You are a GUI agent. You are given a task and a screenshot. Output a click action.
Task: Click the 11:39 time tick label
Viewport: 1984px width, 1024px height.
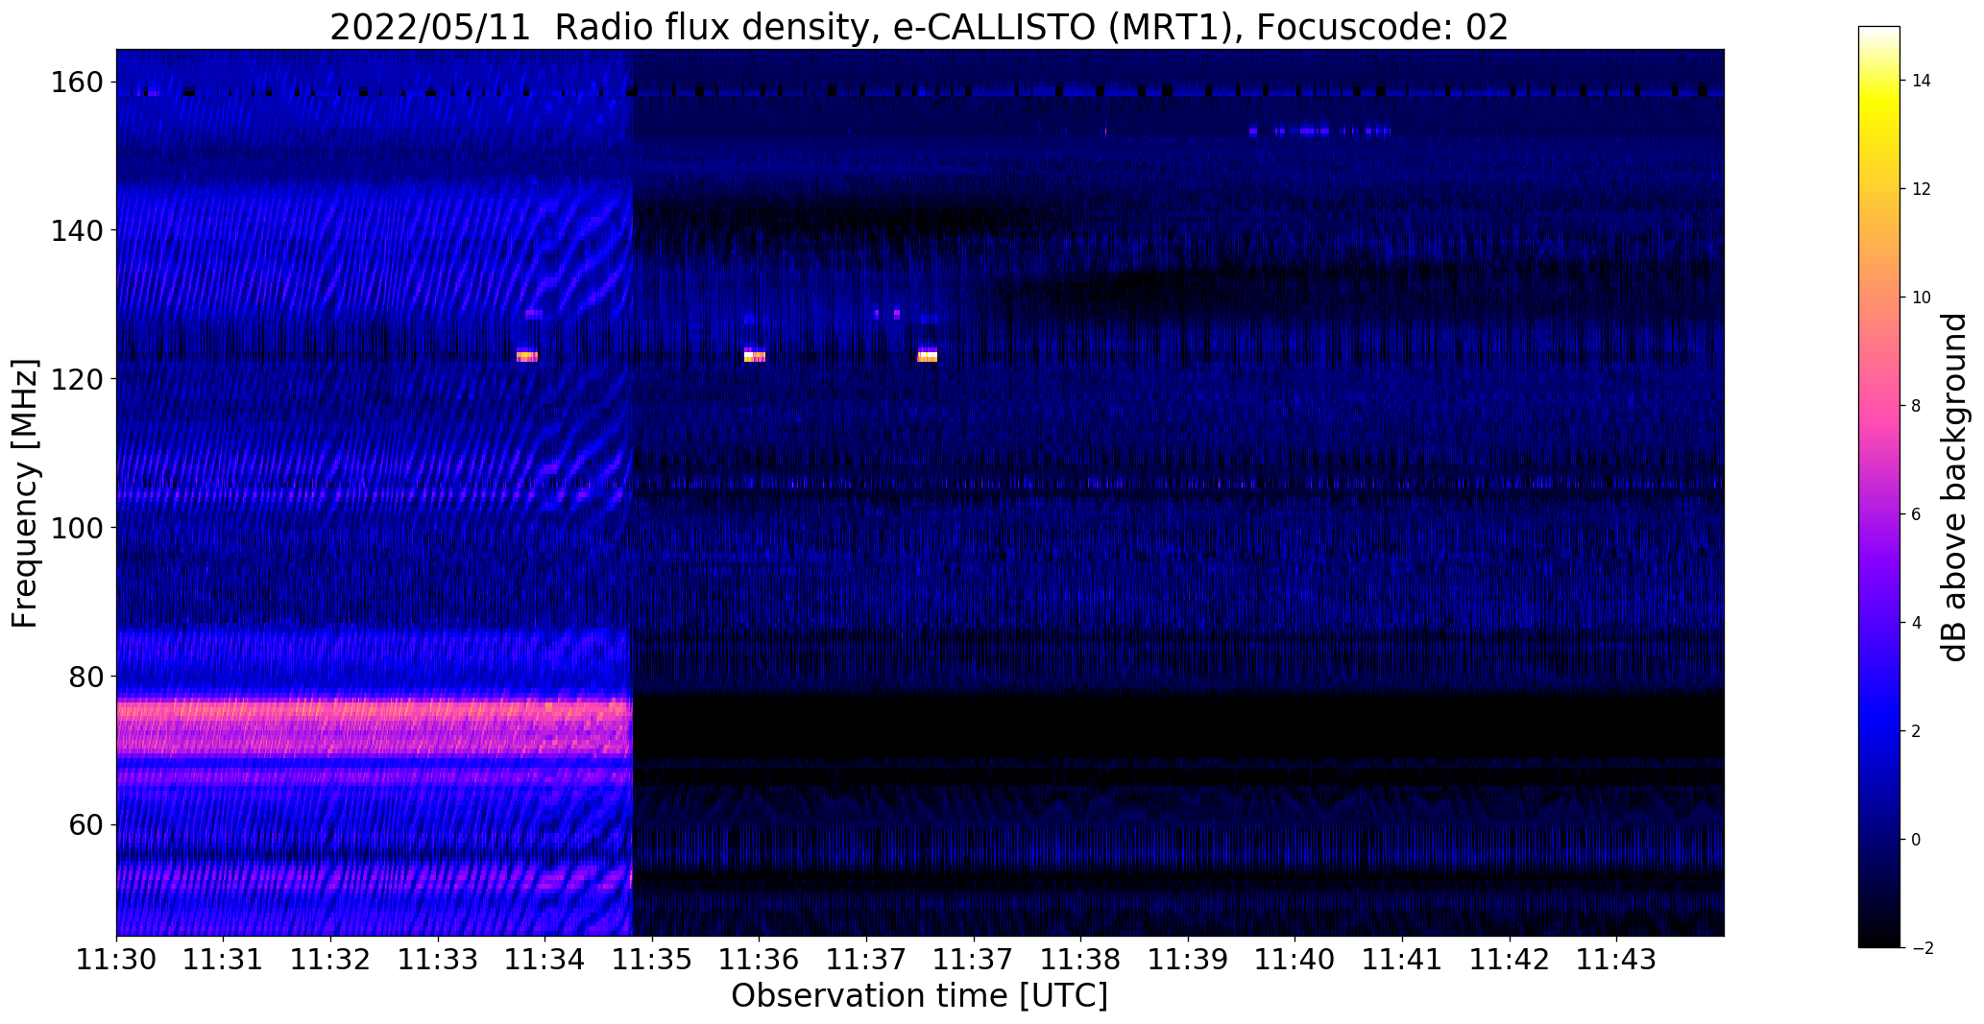pyautogui.click(x=1188, y=959)
